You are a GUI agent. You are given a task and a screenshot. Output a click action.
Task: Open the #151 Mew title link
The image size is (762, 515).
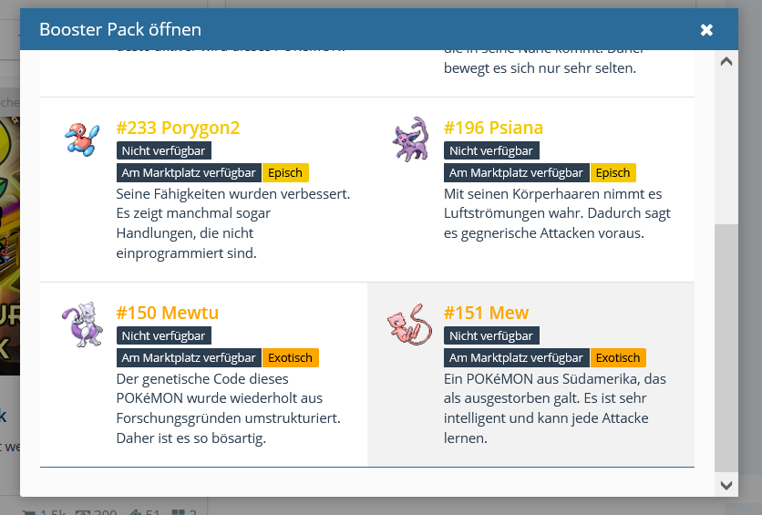[x=486, y=313]
